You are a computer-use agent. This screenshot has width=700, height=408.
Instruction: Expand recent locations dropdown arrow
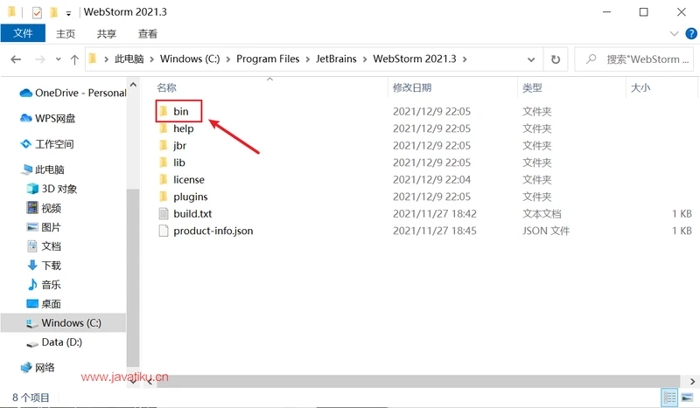58,59
